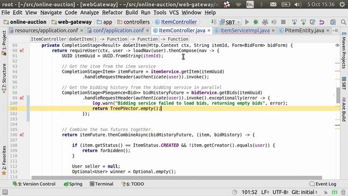Run the SBT configuration with the play icon
The width and height of the screenshot is (348, 196).
(x=247, y=22)
